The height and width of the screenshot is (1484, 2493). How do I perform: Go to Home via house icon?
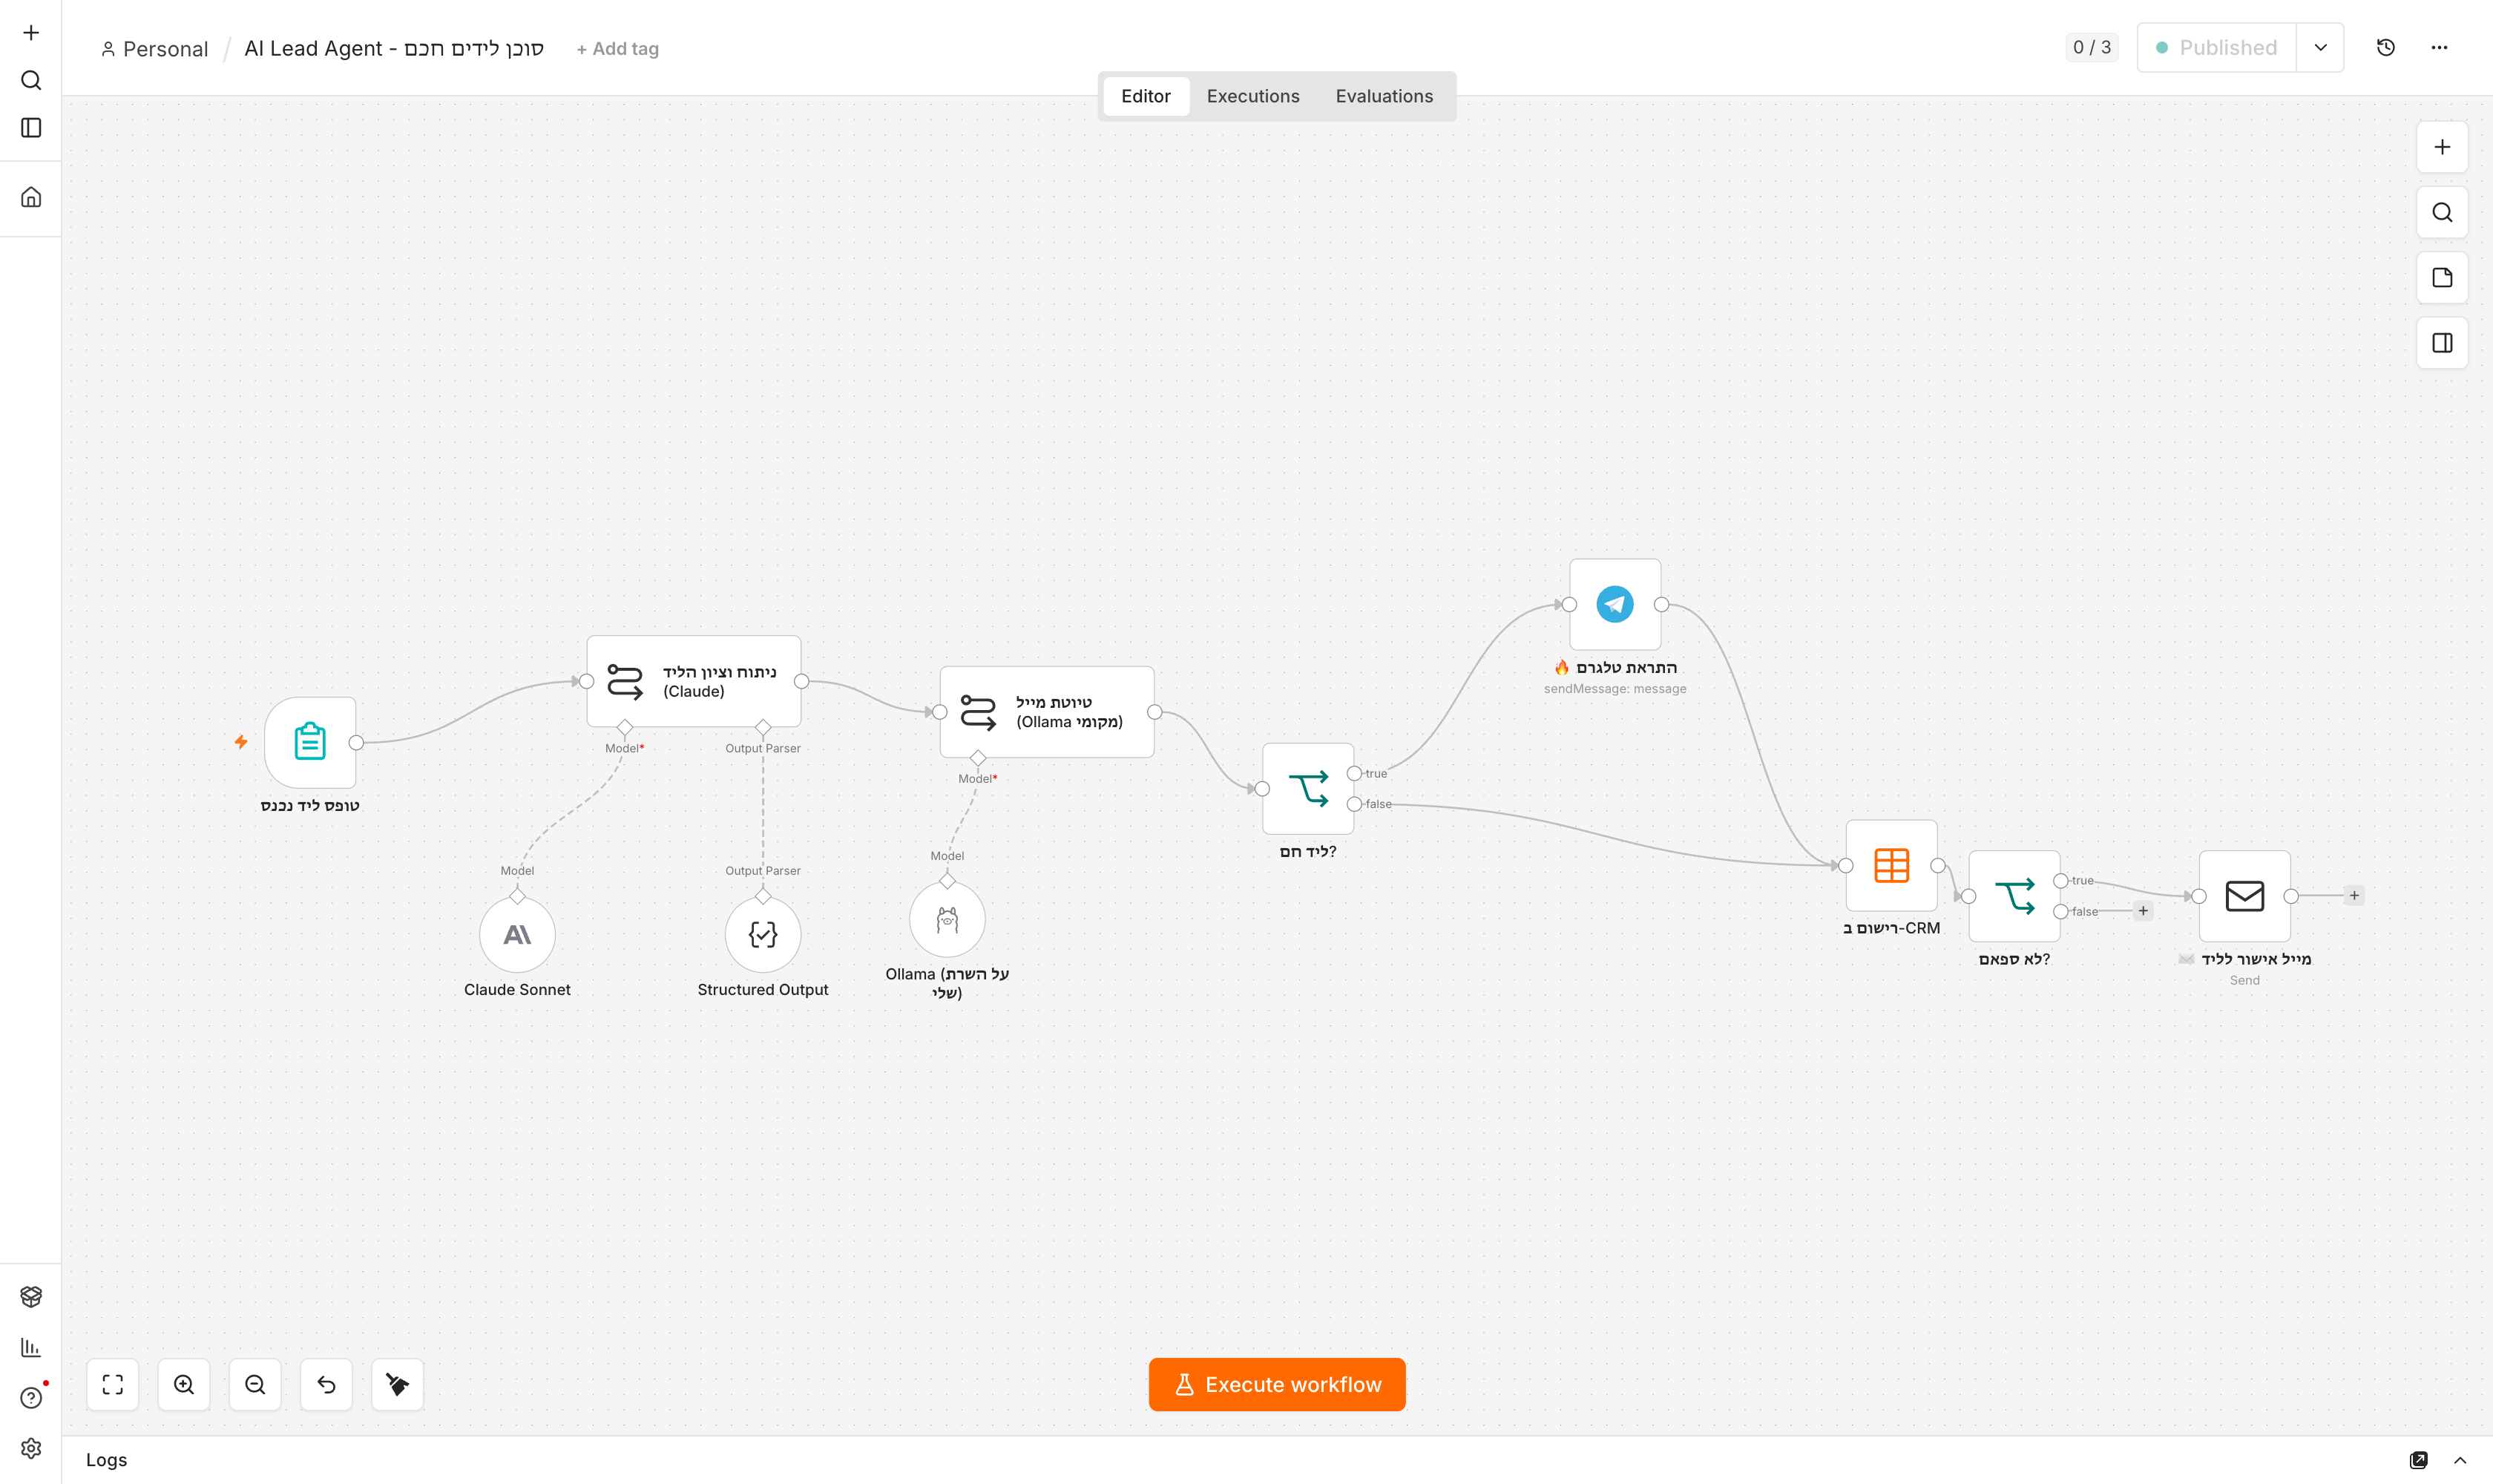click(31, 197)
